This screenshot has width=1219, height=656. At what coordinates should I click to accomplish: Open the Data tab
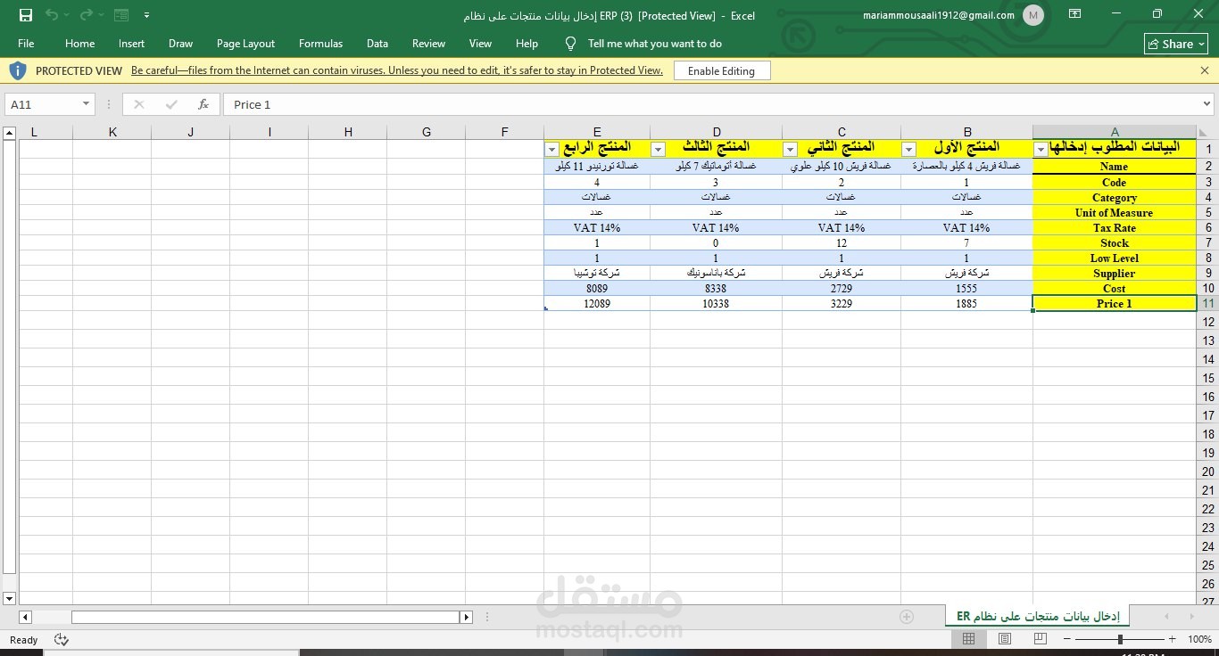(377, 43)
